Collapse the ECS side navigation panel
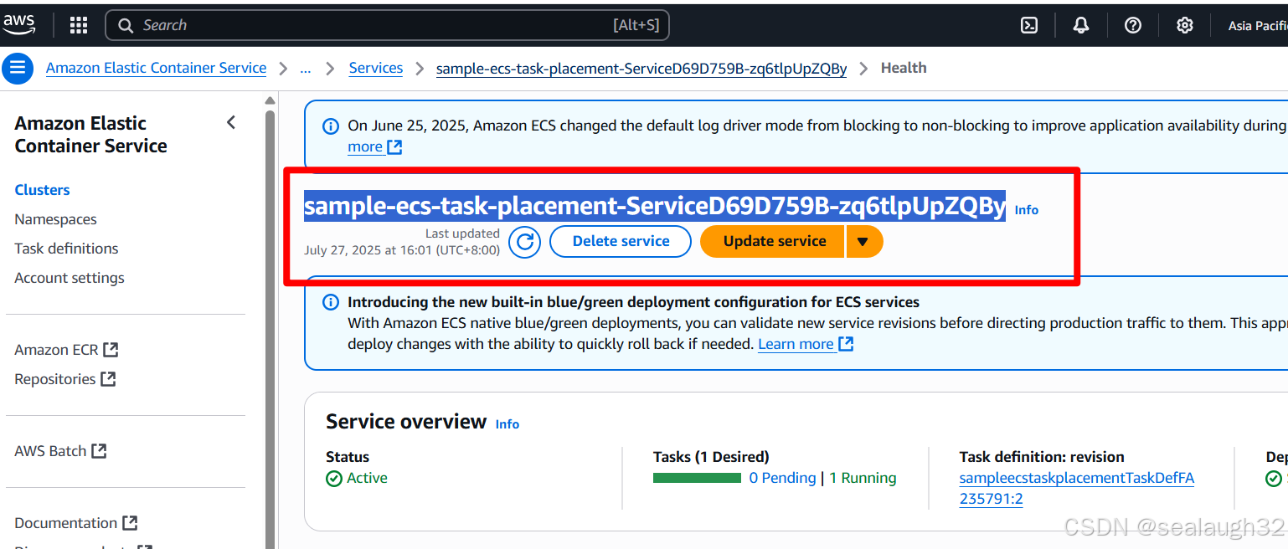 click(231, 123)
